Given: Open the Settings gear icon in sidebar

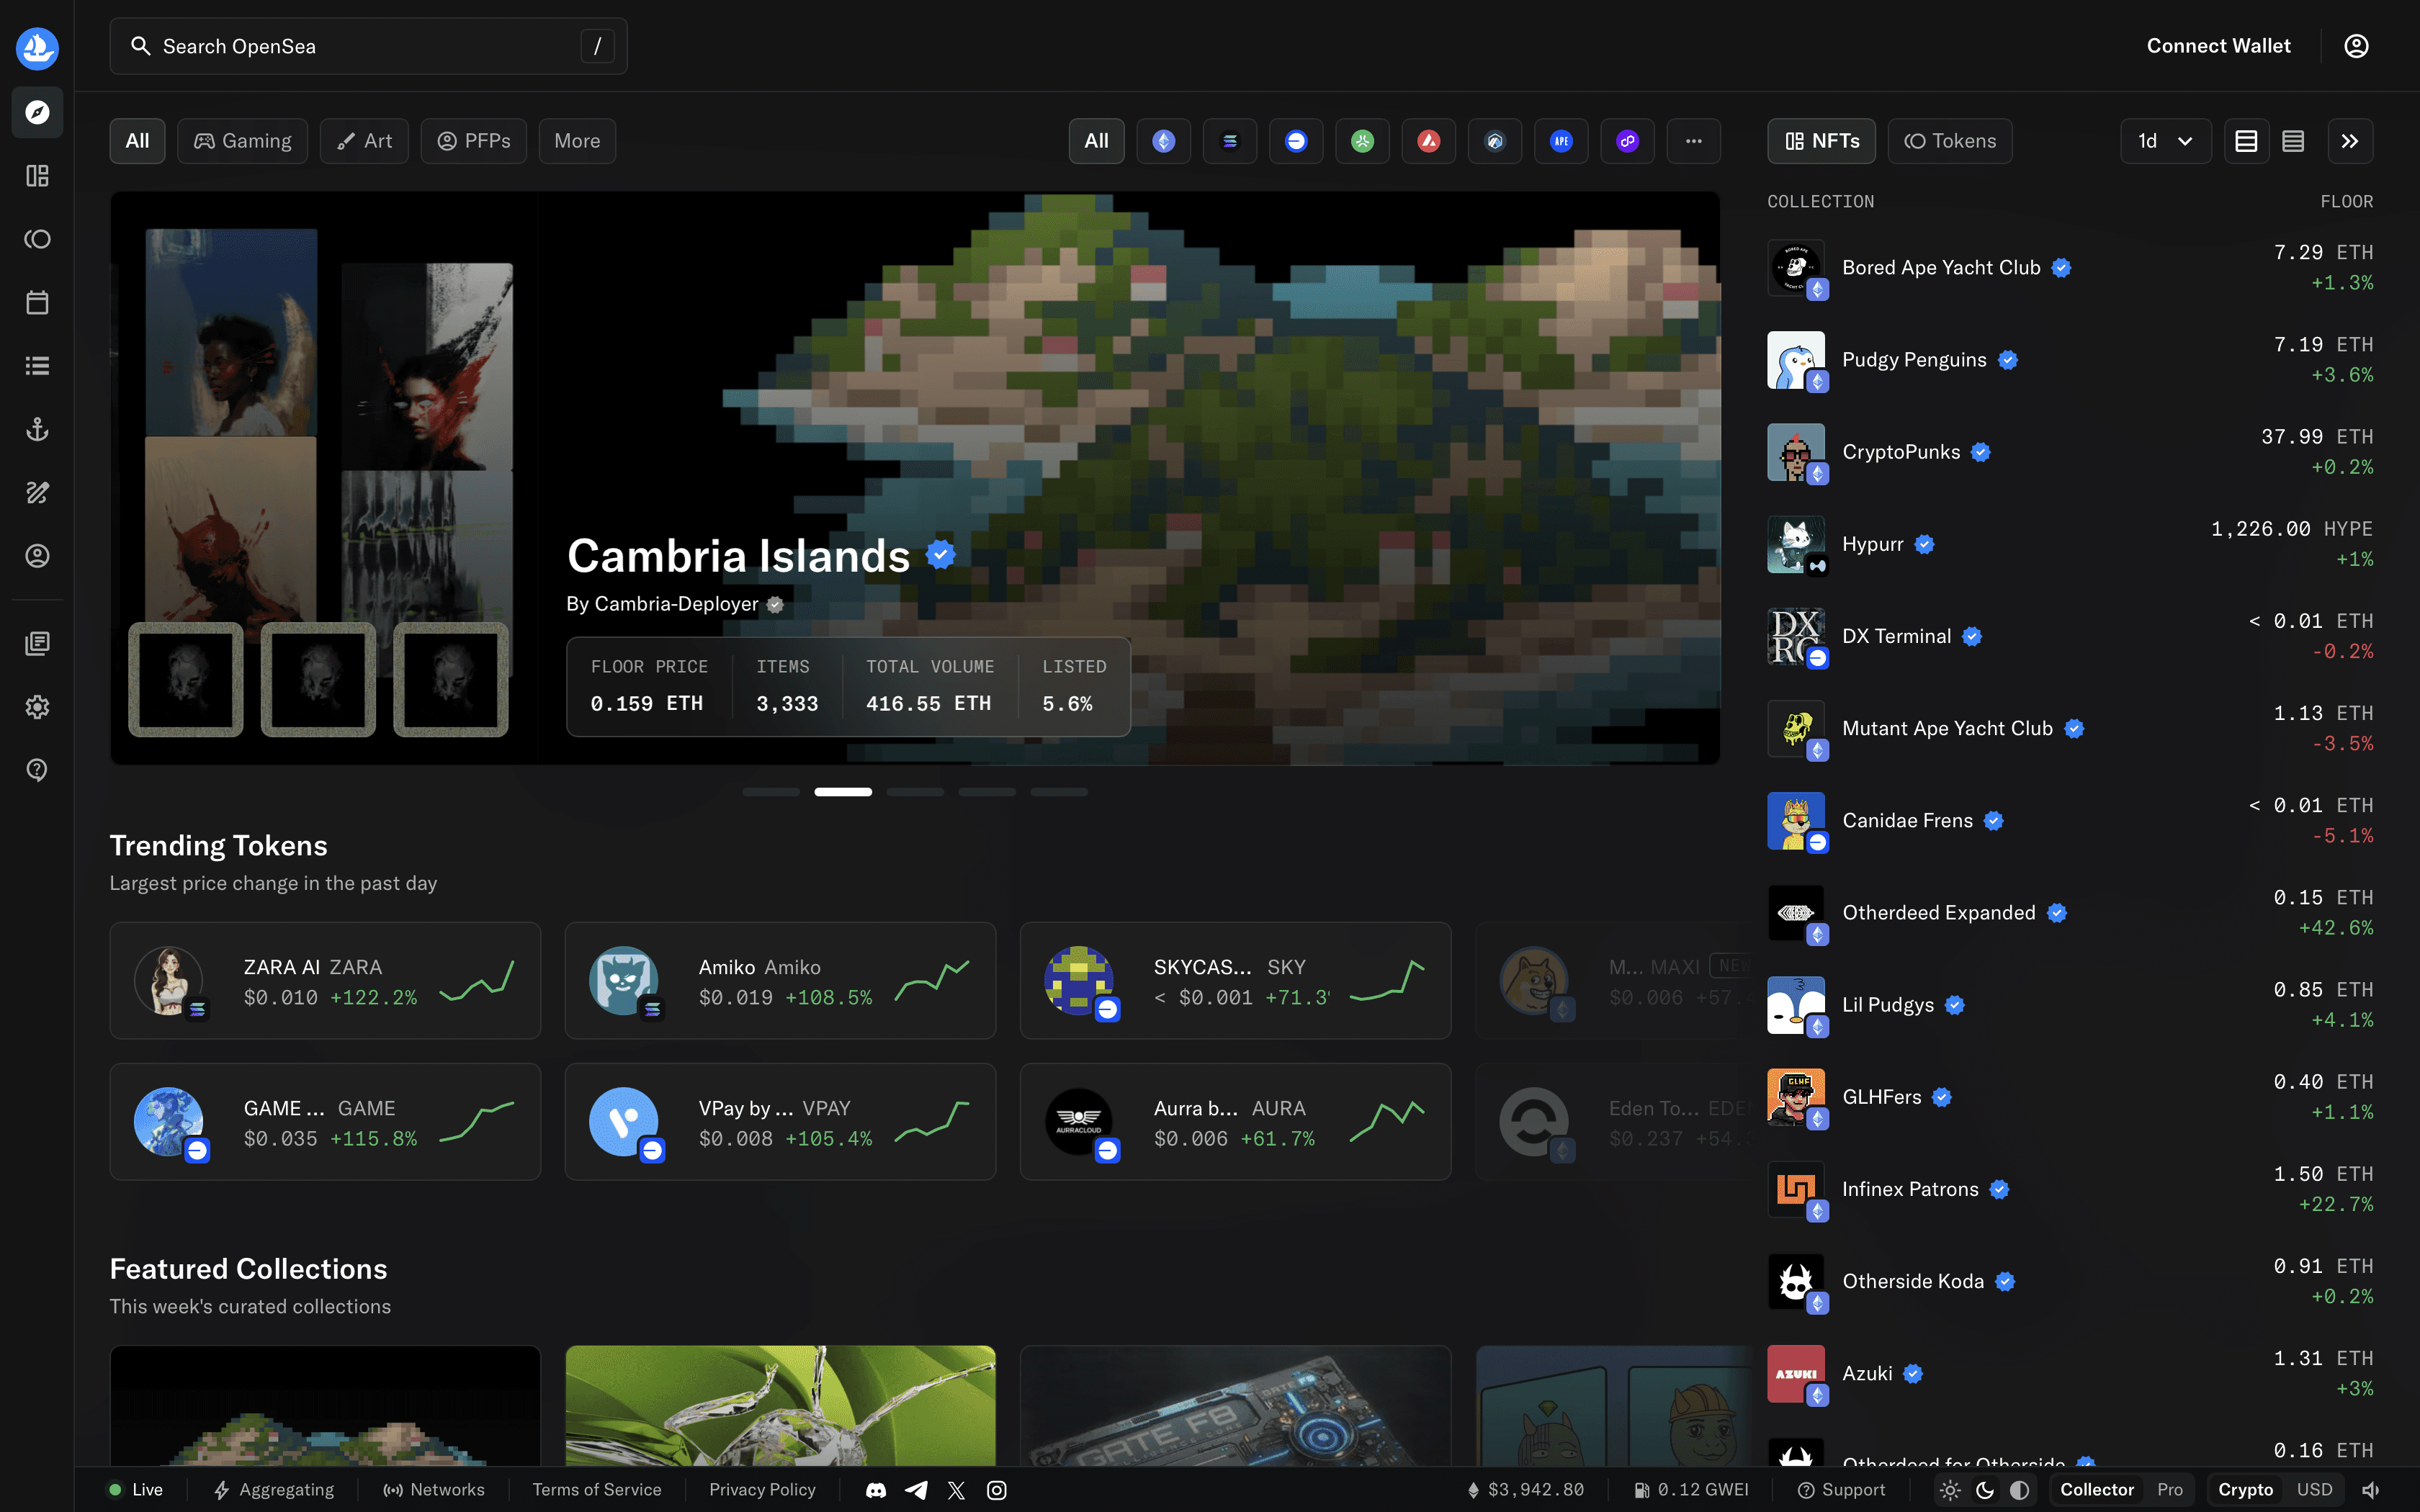Looking at the screenshot, I should tap(37, 707).
